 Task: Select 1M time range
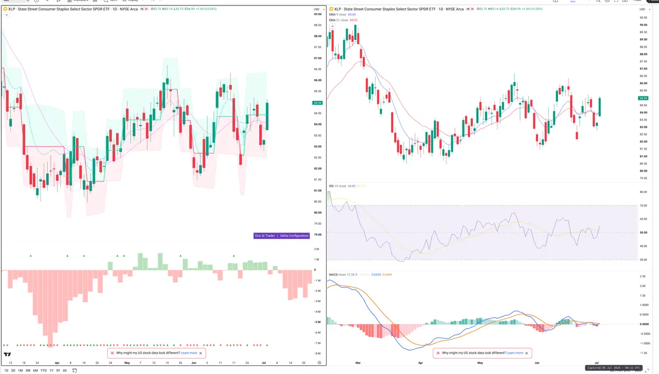[20, 370]
